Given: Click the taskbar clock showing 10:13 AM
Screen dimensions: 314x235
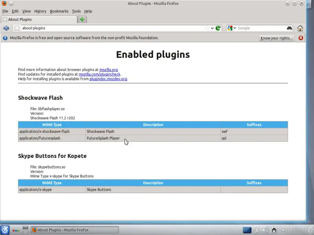Looking at the screenshot, I should click(x=297, y=230).
